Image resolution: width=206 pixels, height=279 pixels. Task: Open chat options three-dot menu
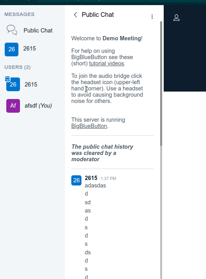coord(152,17)
